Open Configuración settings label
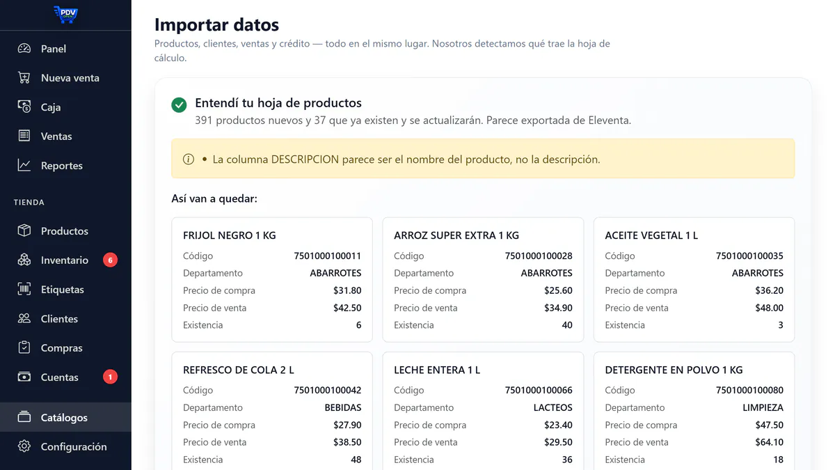The width and height of the screenshot is (835, 470). tap(74, 447)
